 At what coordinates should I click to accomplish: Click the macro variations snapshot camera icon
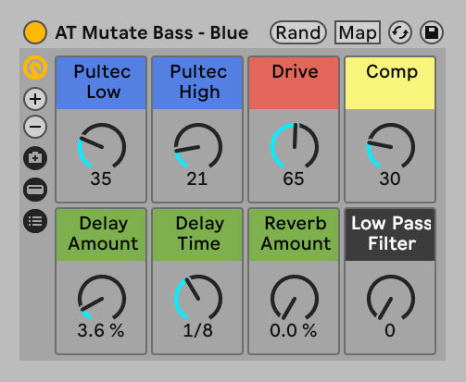coord(35,158)
